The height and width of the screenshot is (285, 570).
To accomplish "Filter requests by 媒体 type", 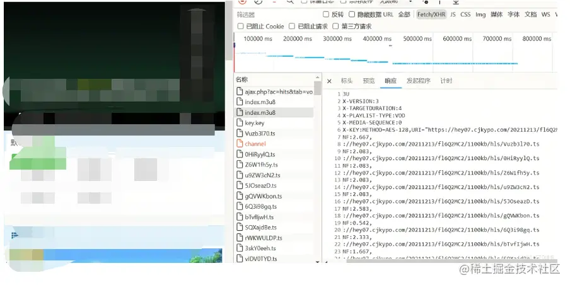I will (x=497, y=15).
